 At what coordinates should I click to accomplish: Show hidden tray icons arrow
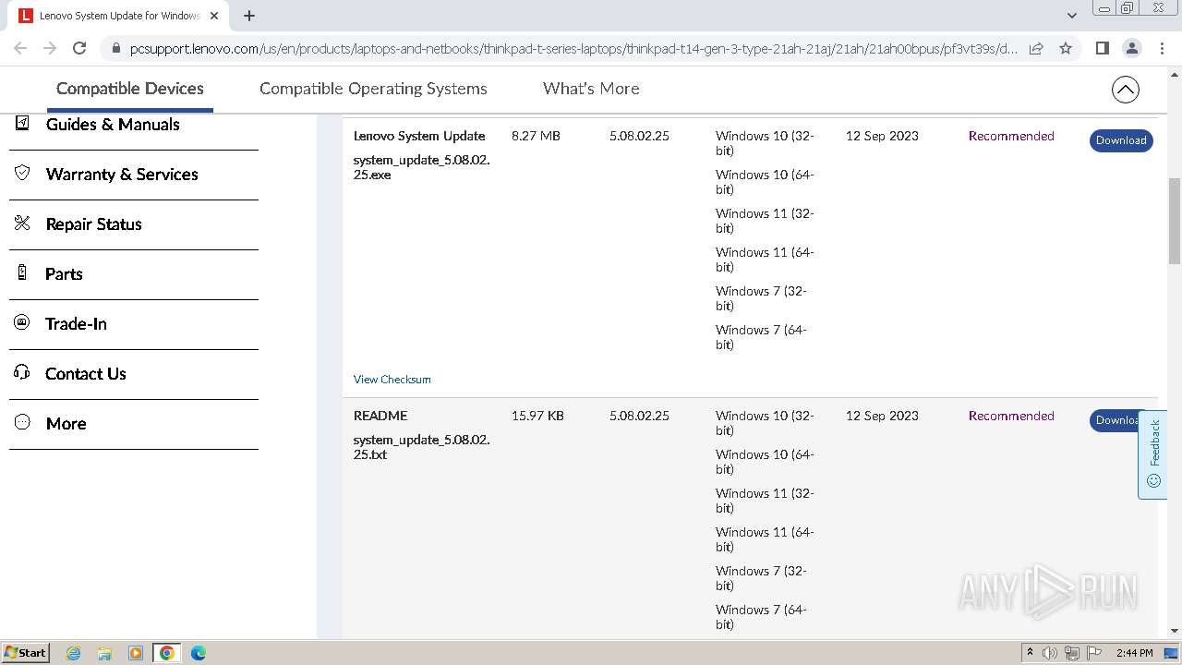coord(1030,653)
